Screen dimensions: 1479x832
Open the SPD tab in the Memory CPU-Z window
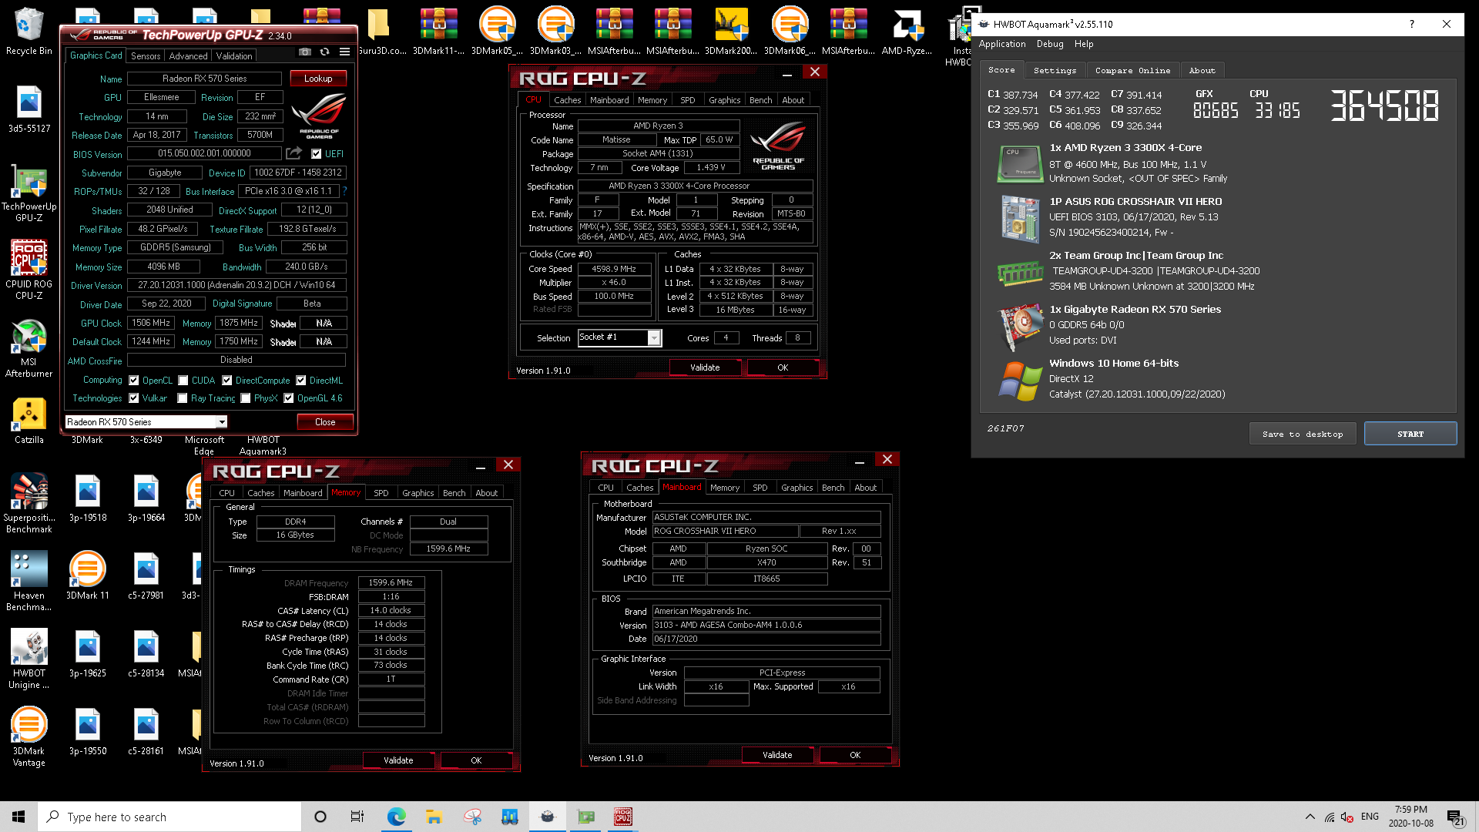click(x=381, y=493)
